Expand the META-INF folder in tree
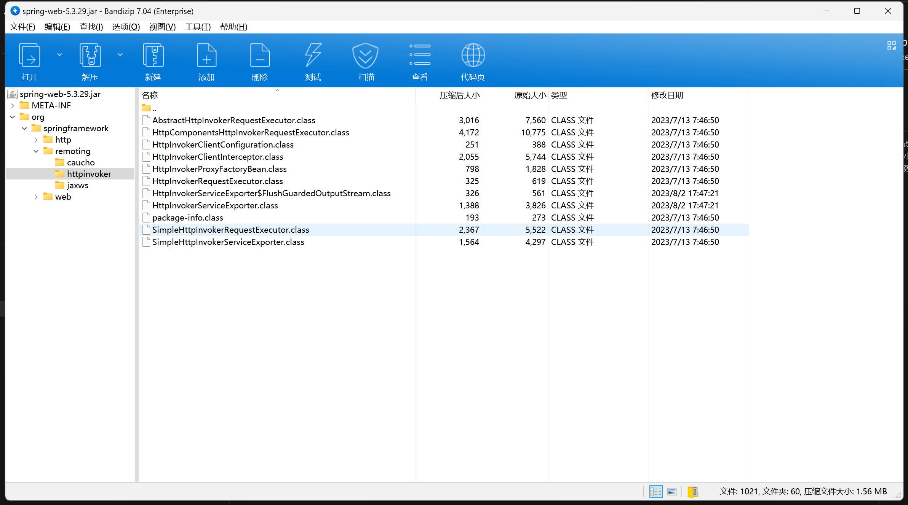This screenshot has height=505, width=908. (x=13, y=106)
